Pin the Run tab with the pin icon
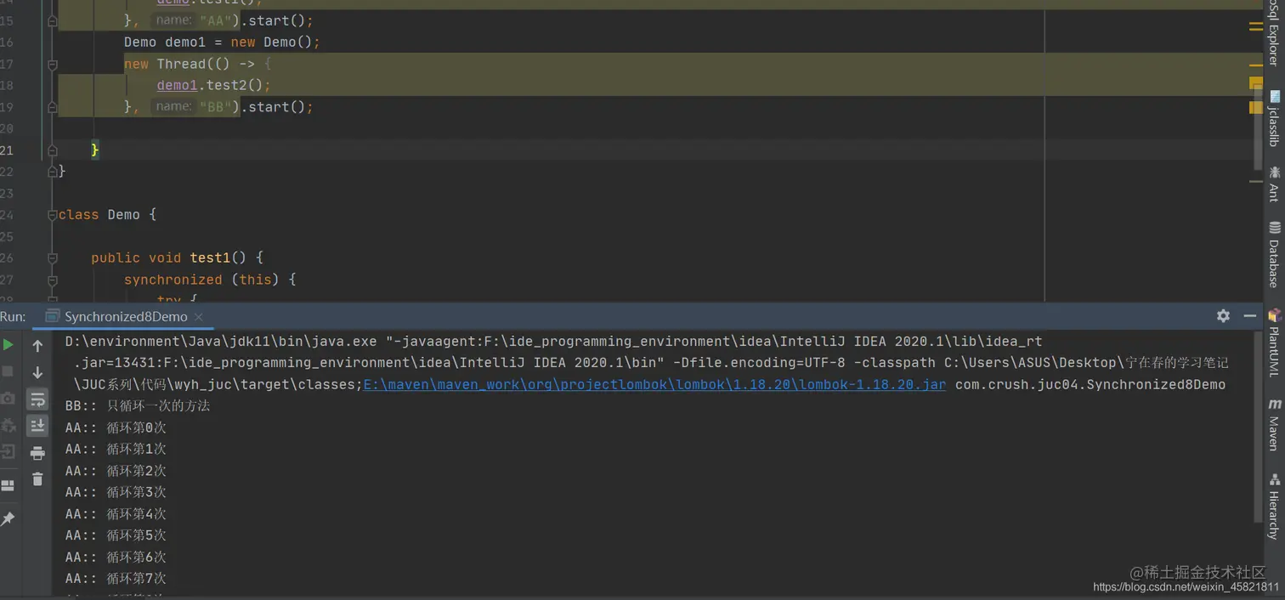The height and width of the screenshot is (600, 1285). click(x=8, y=518)
